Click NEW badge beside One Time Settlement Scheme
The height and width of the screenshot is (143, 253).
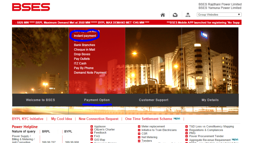177,119
